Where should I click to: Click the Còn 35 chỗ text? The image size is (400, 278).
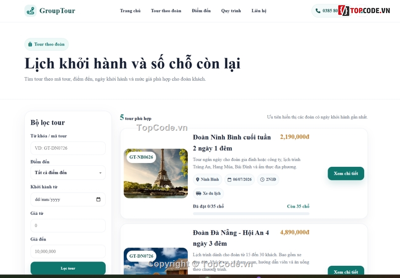pos(298,206)
